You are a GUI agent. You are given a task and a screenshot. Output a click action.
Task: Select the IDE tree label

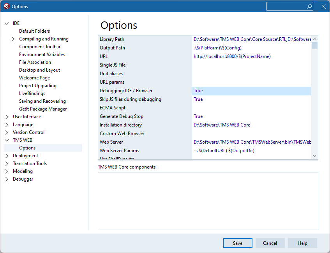point(16,23)
